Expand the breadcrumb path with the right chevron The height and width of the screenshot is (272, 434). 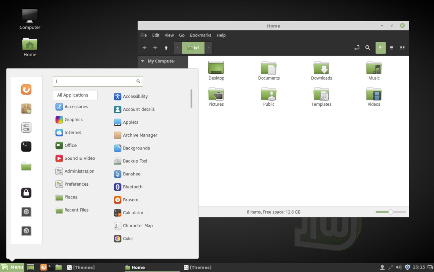pos(208,47)
